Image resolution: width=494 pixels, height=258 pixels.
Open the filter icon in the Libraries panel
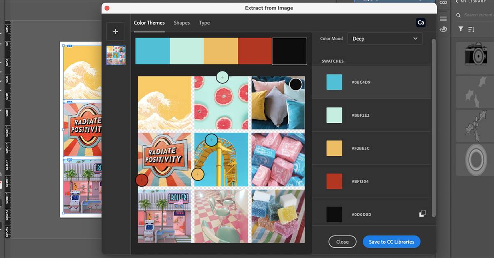pos(461,29)
